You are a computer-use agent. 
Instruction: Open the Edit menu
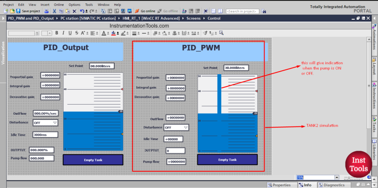pyautogui.click(x=21, y=4)
